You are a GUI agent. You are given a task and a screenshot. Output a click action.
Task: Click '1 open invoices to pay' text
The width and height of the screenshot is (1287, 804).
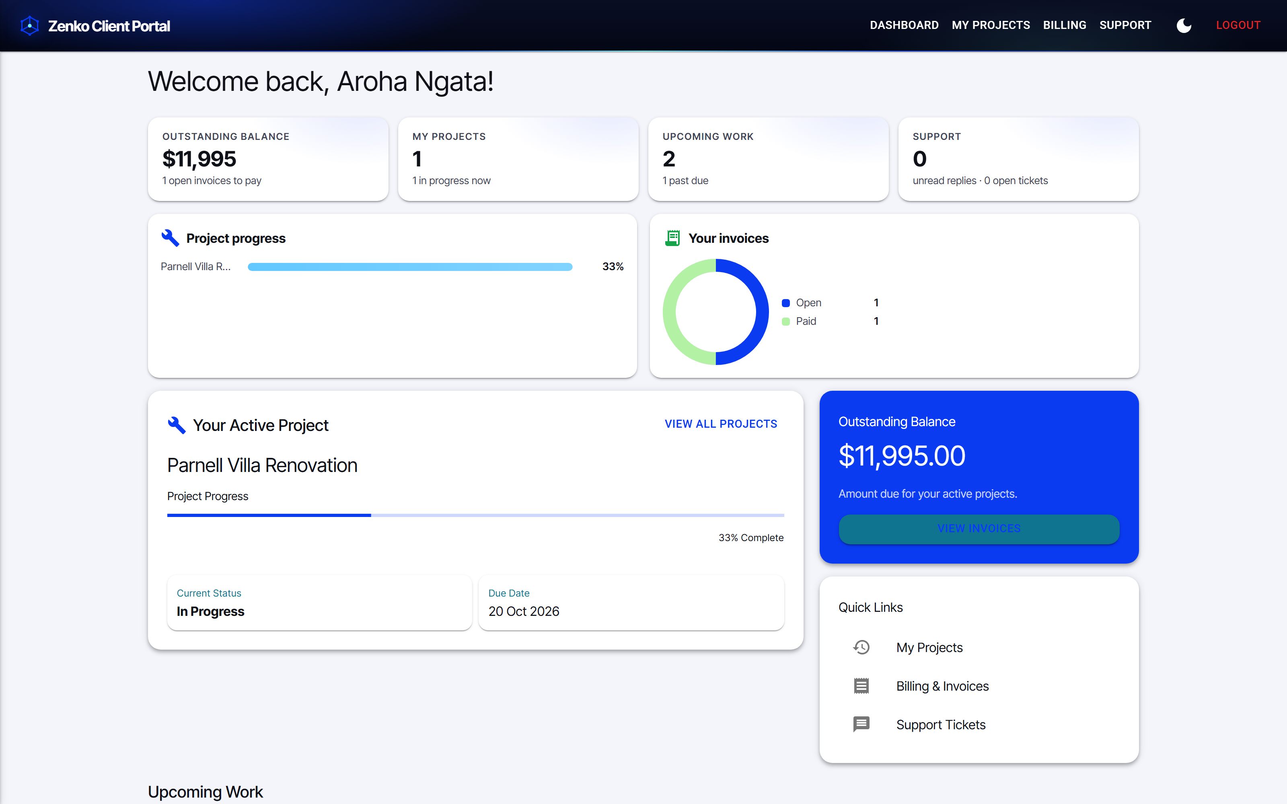212,181
